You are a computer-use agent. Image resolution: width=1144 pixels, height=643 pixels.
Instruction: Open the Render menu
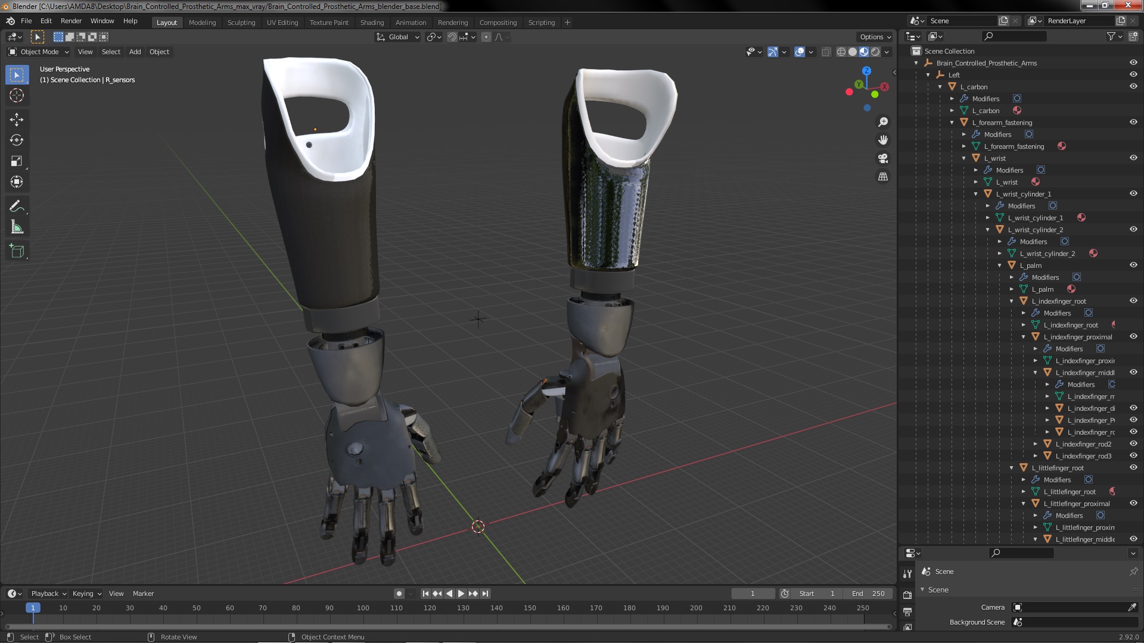(71, 21)
